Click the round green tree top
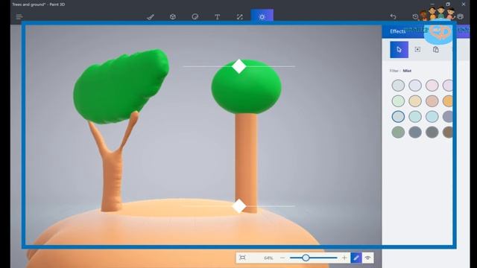Image resolution: width=477 pixels, height=268 pixels. [247, 88]
